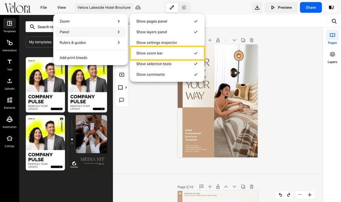Open the Uploads sidebar panel

9,84
